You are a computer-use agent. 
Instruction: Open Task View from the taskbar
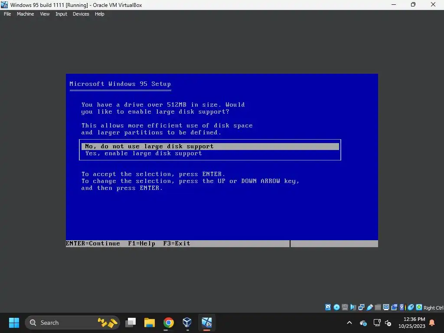point(131,323)
